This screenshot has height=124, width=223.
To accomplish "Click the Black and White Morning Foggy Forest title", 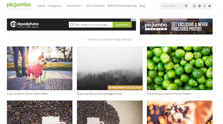I will pos(100,94).
